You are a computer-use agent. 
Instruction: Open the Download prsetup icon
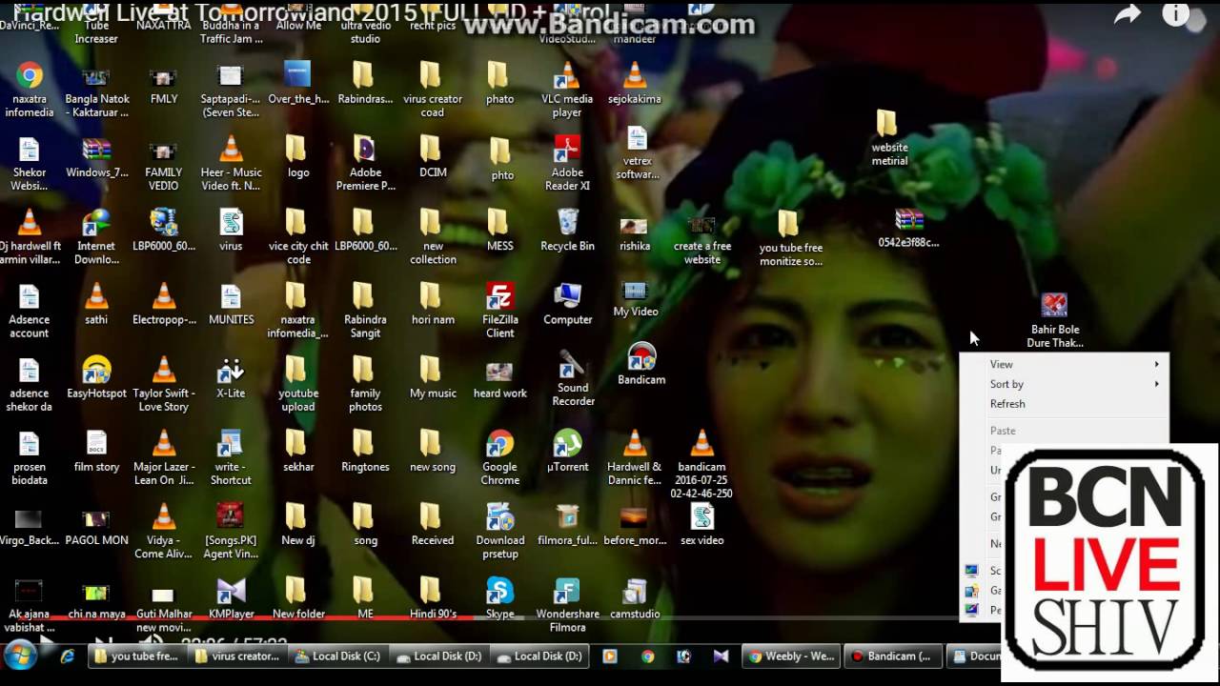[x=499, y=531]
